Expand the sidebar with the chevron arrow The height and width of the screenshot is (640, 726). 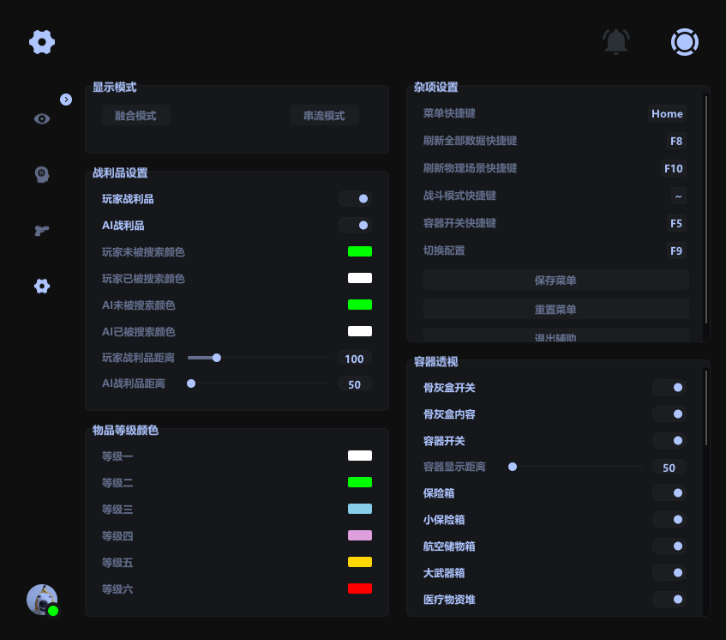[x=66, y=100]
